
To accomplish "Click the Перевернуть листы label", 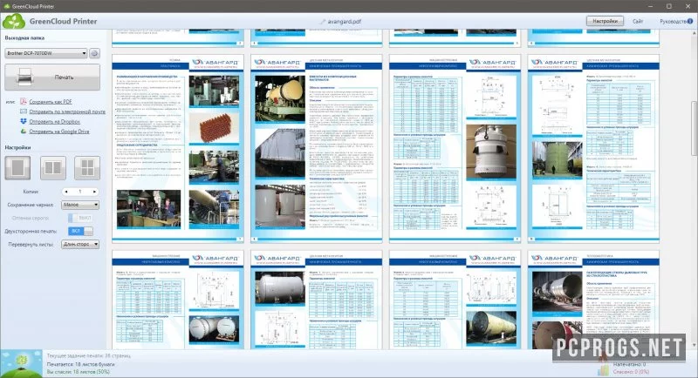I will click(31, 244).
